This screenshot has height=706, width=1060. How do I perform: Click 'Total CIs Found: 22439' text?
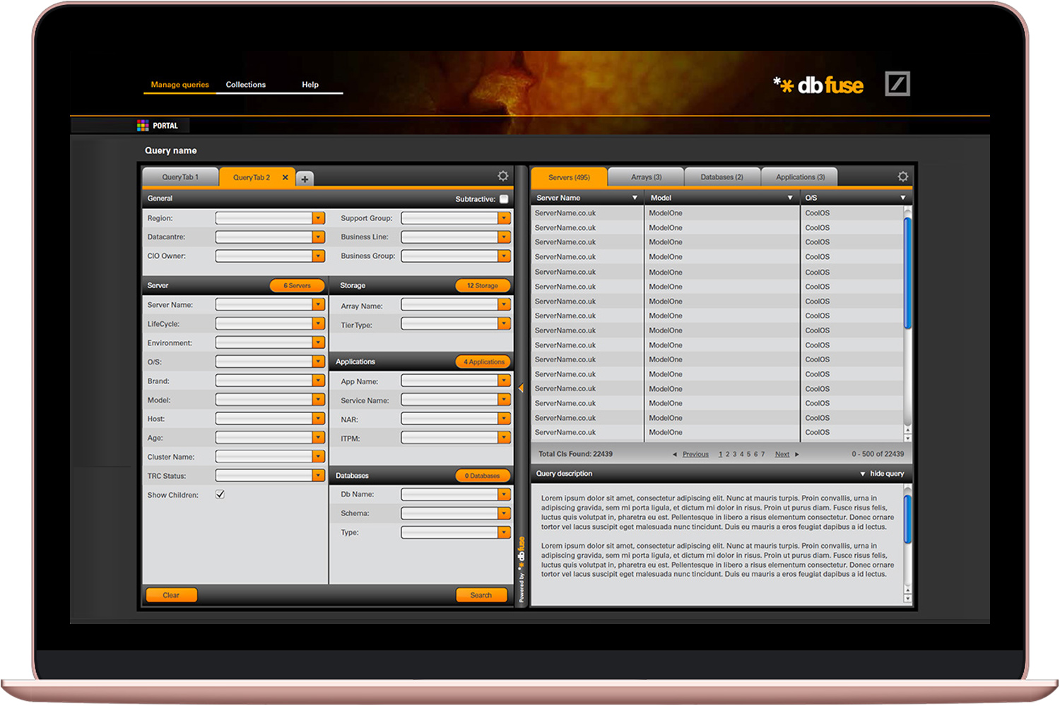pos(575,455)
